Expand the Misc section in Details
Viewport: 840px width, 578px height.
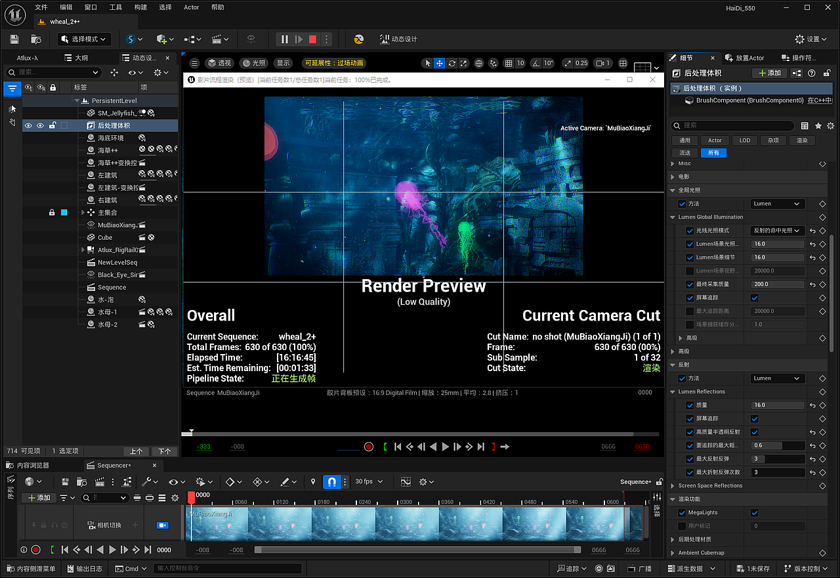673,164
